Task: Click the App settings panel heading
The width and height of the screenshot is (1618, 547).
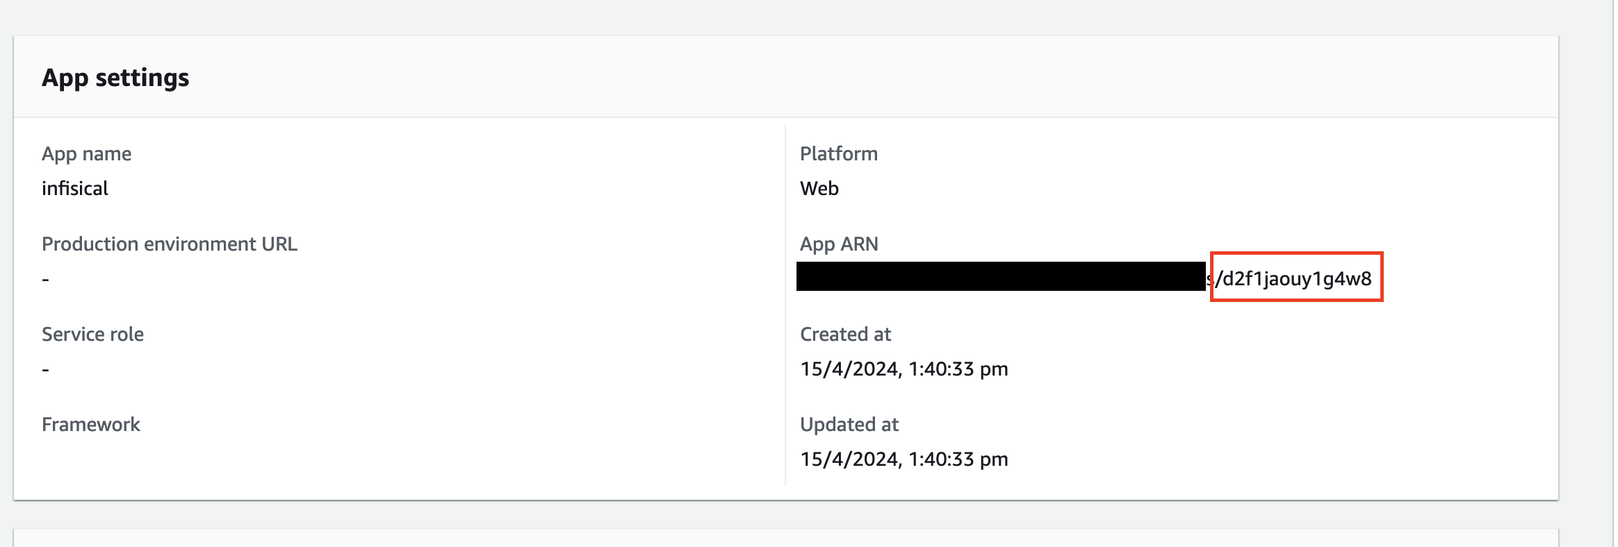Action: [115, 78]
